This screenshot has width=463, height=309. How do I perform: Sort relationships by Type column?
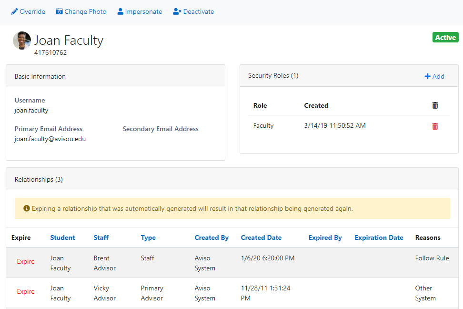148,238
